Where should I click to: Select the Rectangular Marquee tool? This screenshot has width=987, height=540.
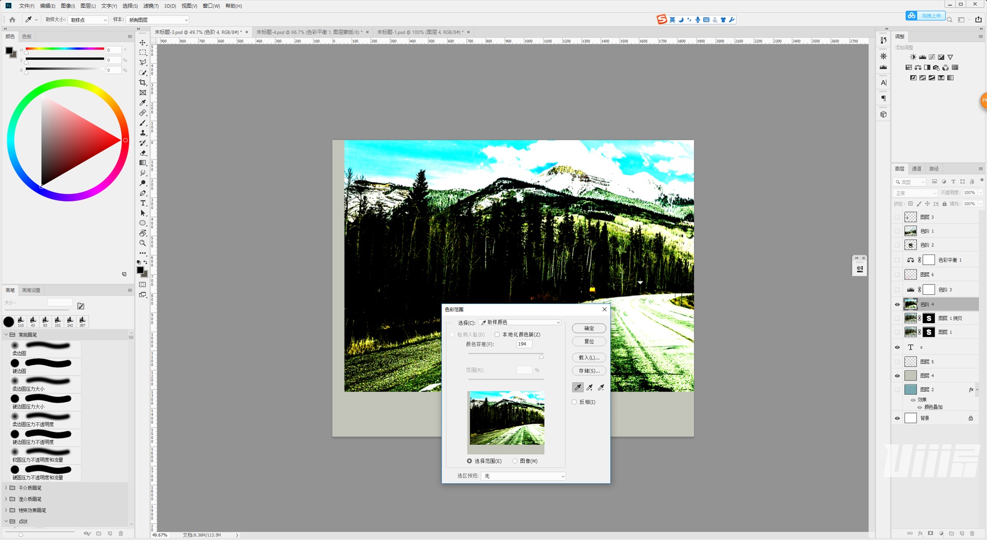click(143, 52)
